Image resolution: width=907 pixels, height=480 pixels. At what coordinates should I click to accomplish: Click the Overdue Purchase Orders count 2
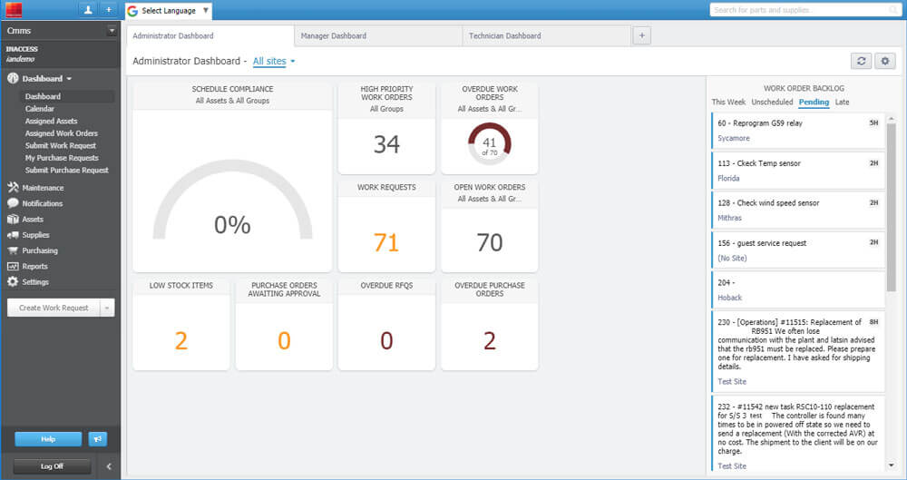click(490, 340)
